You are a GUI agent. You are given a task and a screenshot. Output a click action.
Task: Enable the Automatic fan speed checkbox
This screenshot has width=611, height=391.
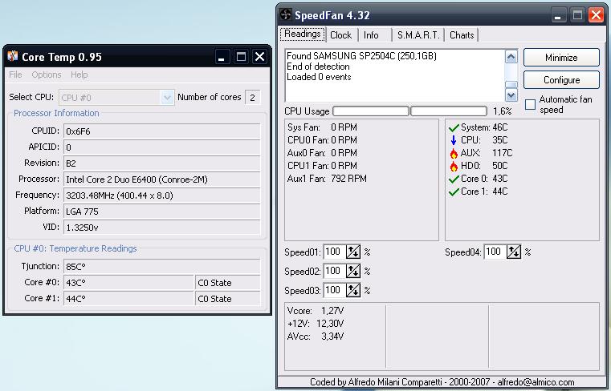[x=531, y=104]
